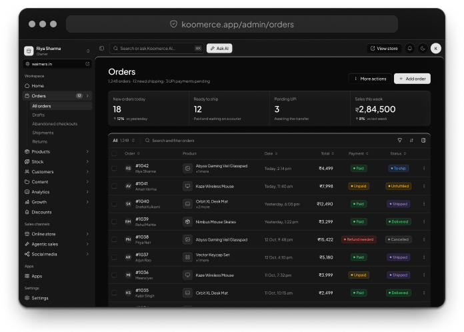Expand the Content sidebar section
The width and height of the screenshot is (464, 332).
pyautogui.click(x=87, y=182)
